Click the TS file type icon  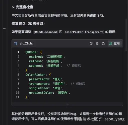coord(16,43)
